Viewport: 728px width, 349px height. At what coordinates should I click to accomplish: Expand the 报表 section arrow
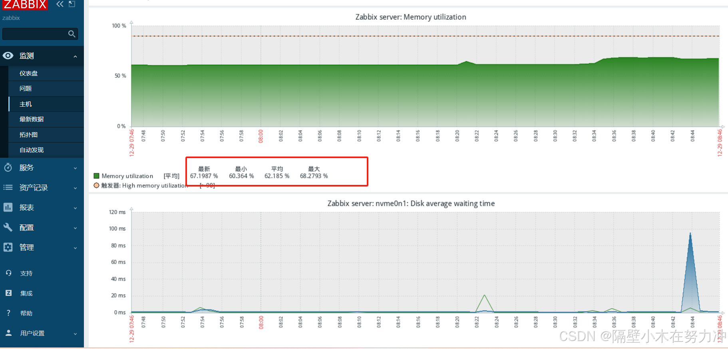point(75,208)
